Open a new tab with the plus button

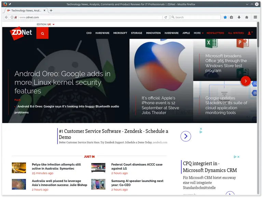point(51,10)
